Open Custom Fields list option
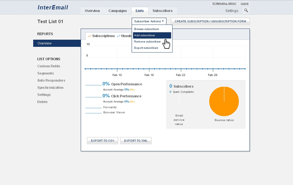The width and height of the screenshot is (293, 185). point(49,66)
